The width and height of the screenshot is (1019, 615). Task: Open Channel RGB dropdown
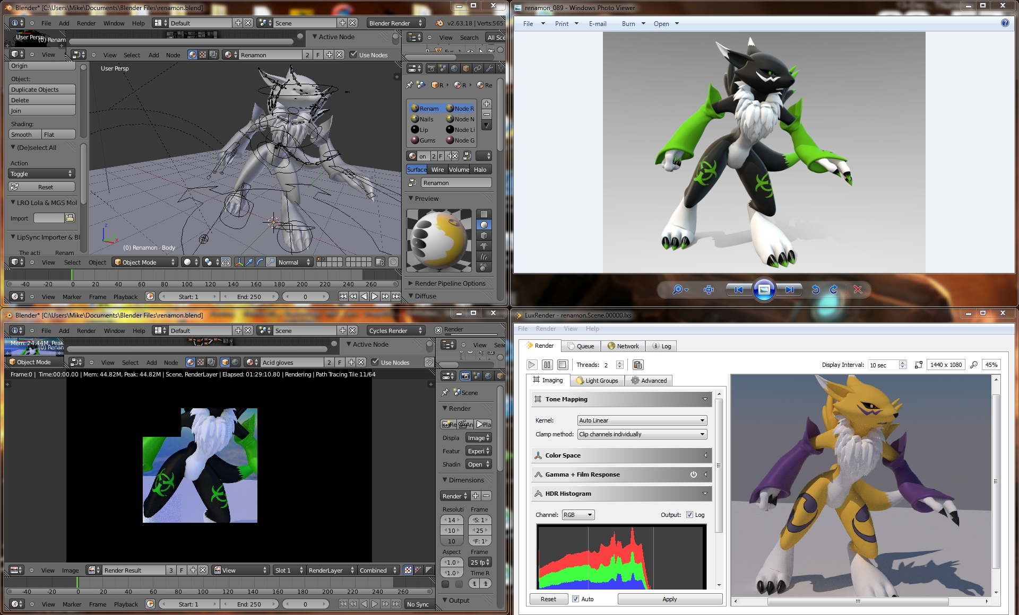(578, 515)
